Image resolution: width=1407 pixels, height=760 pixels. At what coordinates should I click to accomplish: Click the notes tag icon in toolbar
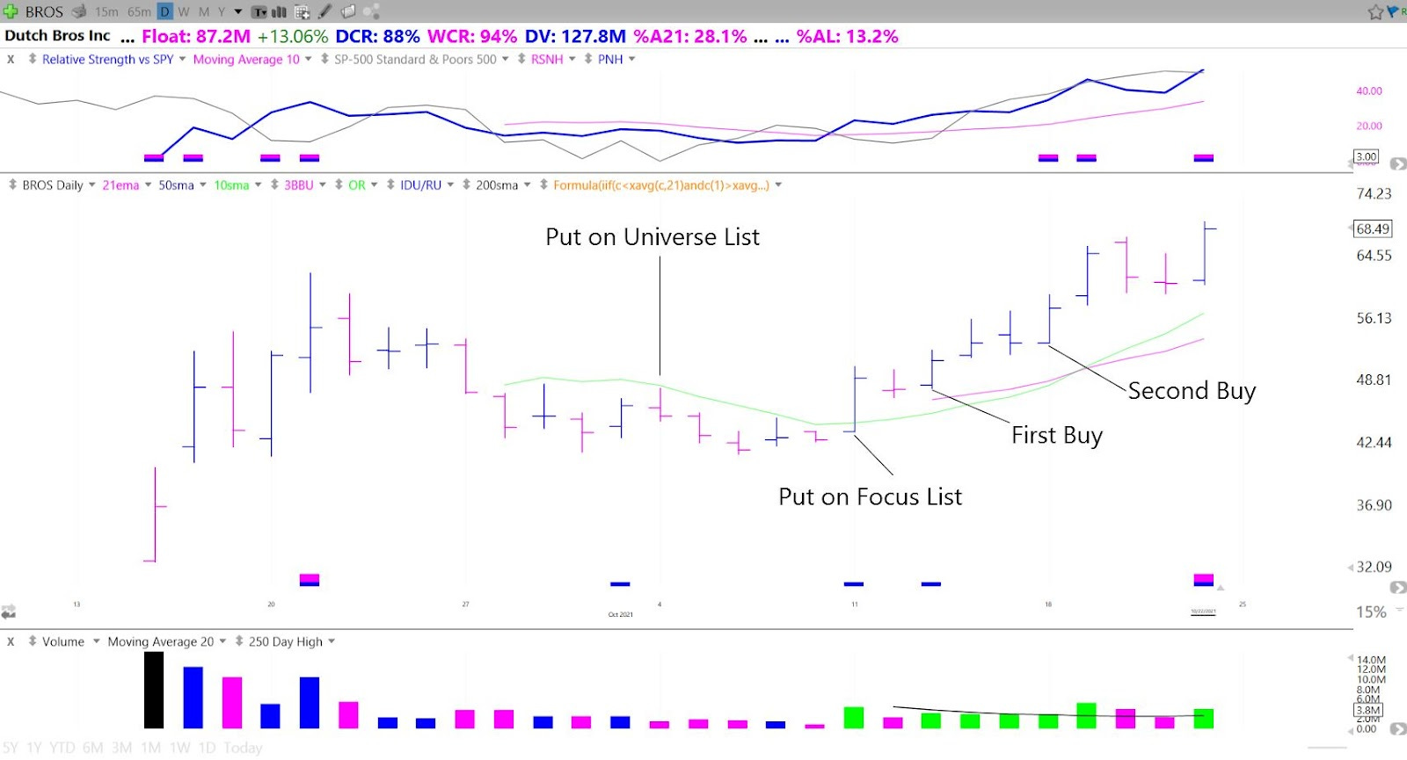(348, 11)
